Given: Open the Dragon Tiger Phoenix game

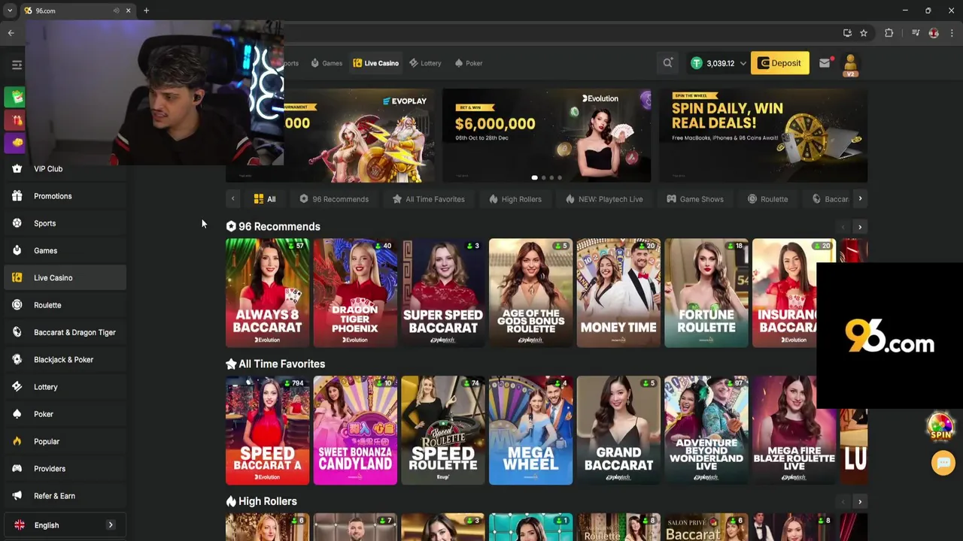Looking at the screenshot, I should (x=355, y=293).
